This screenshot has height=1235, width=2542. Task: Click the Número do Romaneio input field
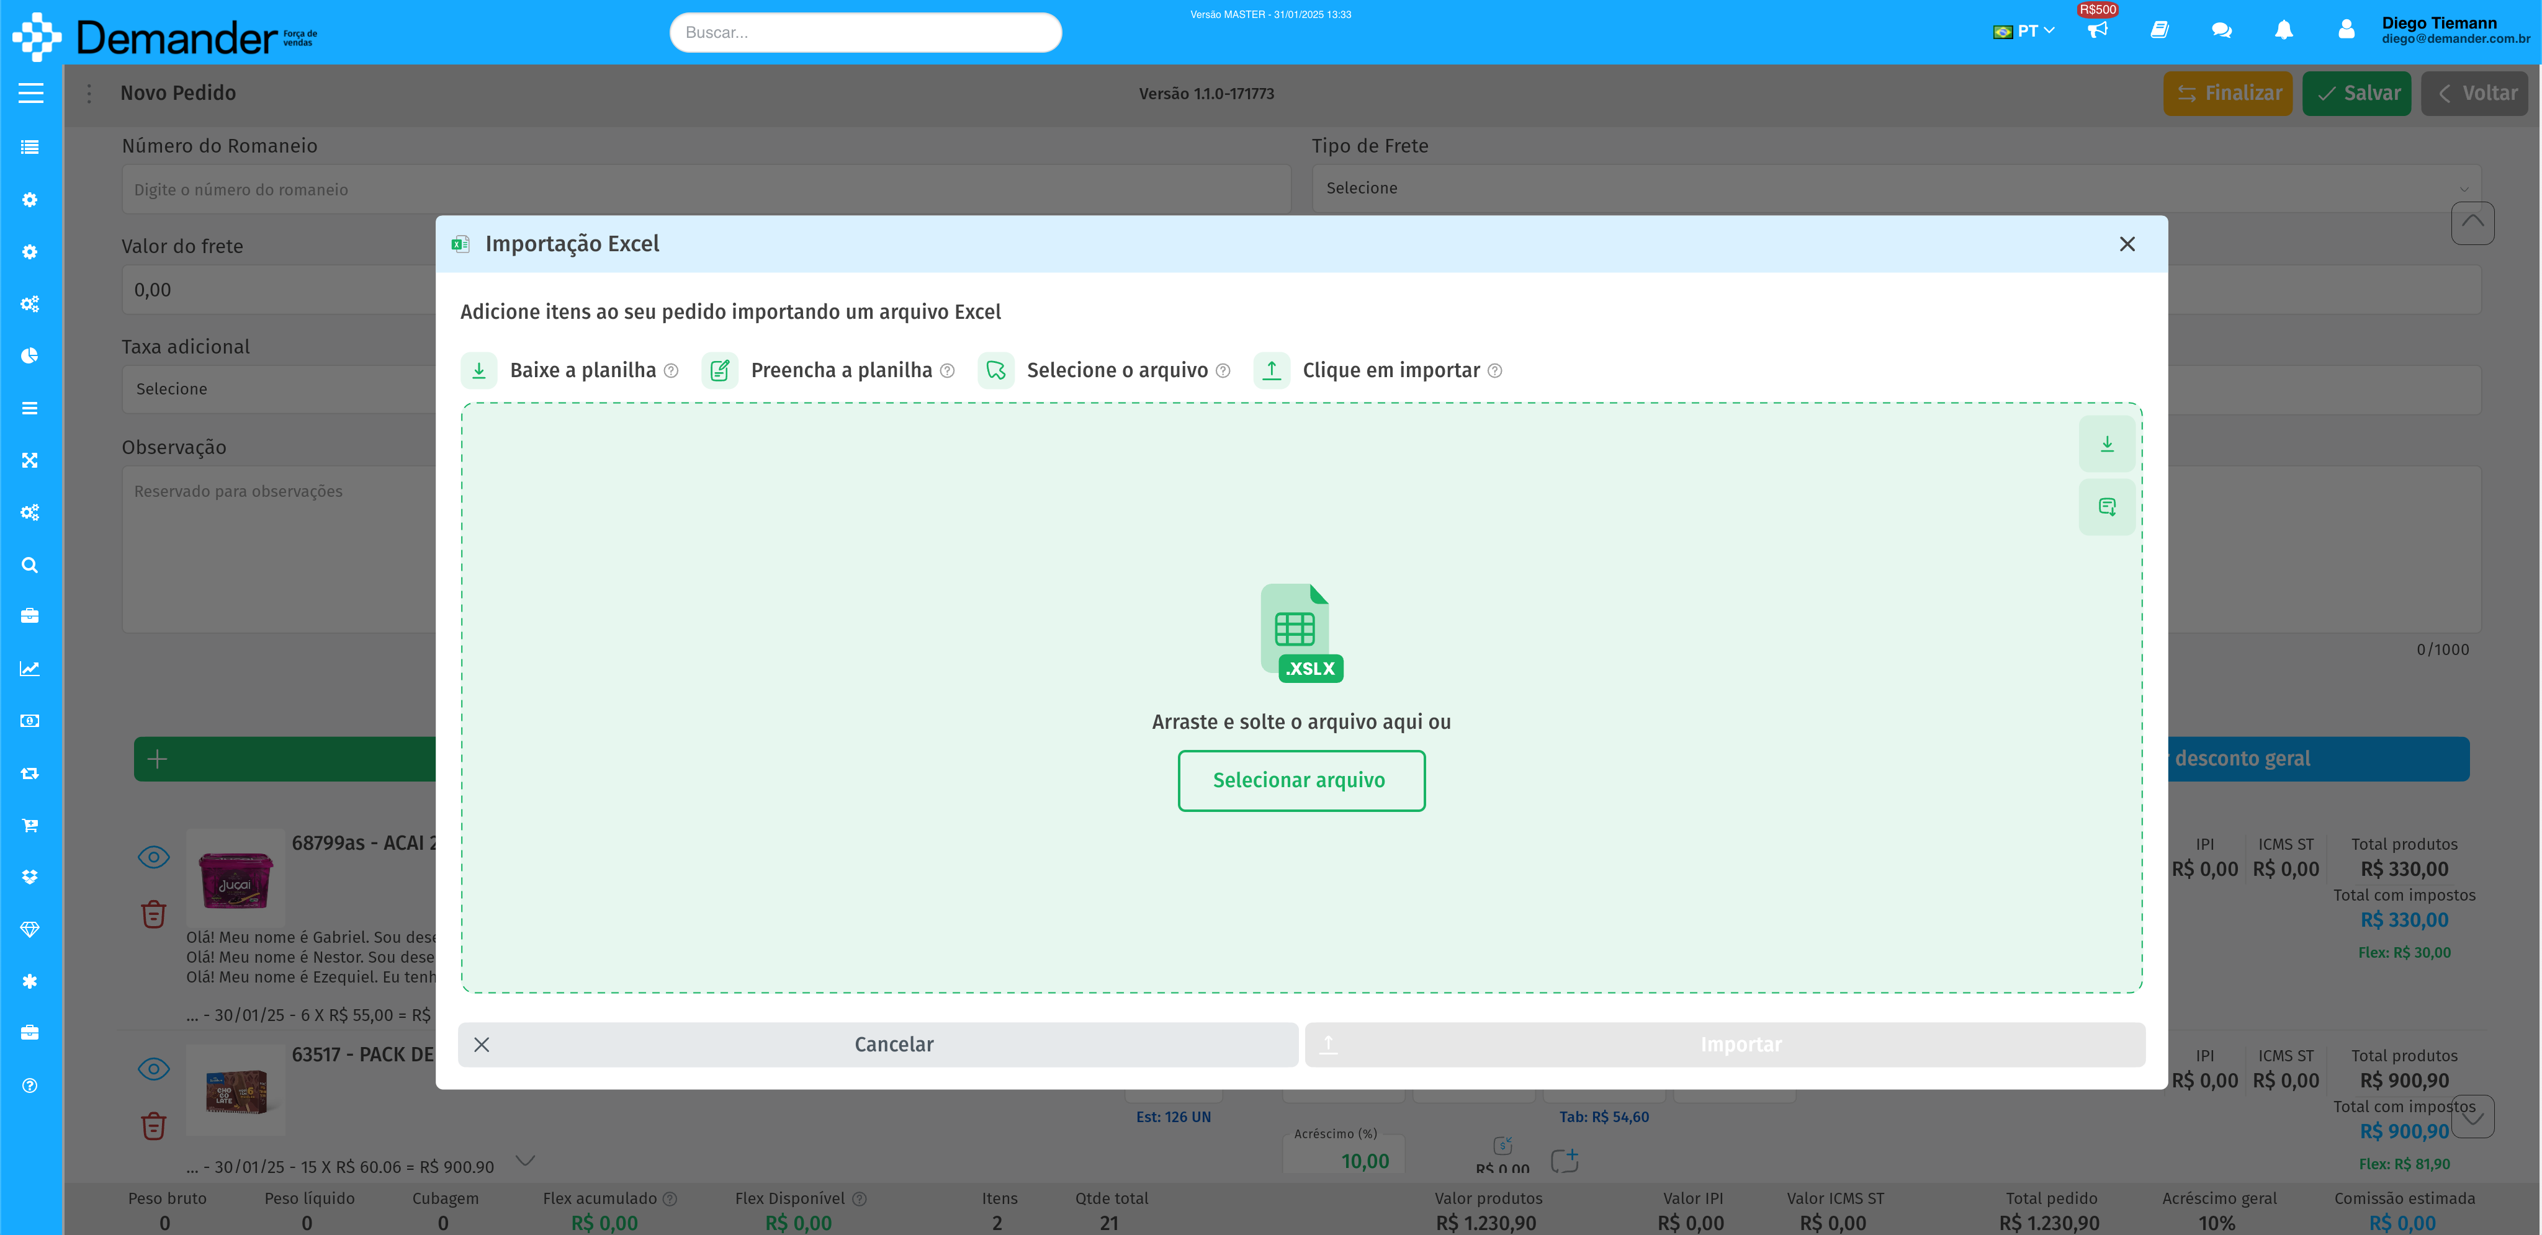pyautogui.click(x=706, y=189)
